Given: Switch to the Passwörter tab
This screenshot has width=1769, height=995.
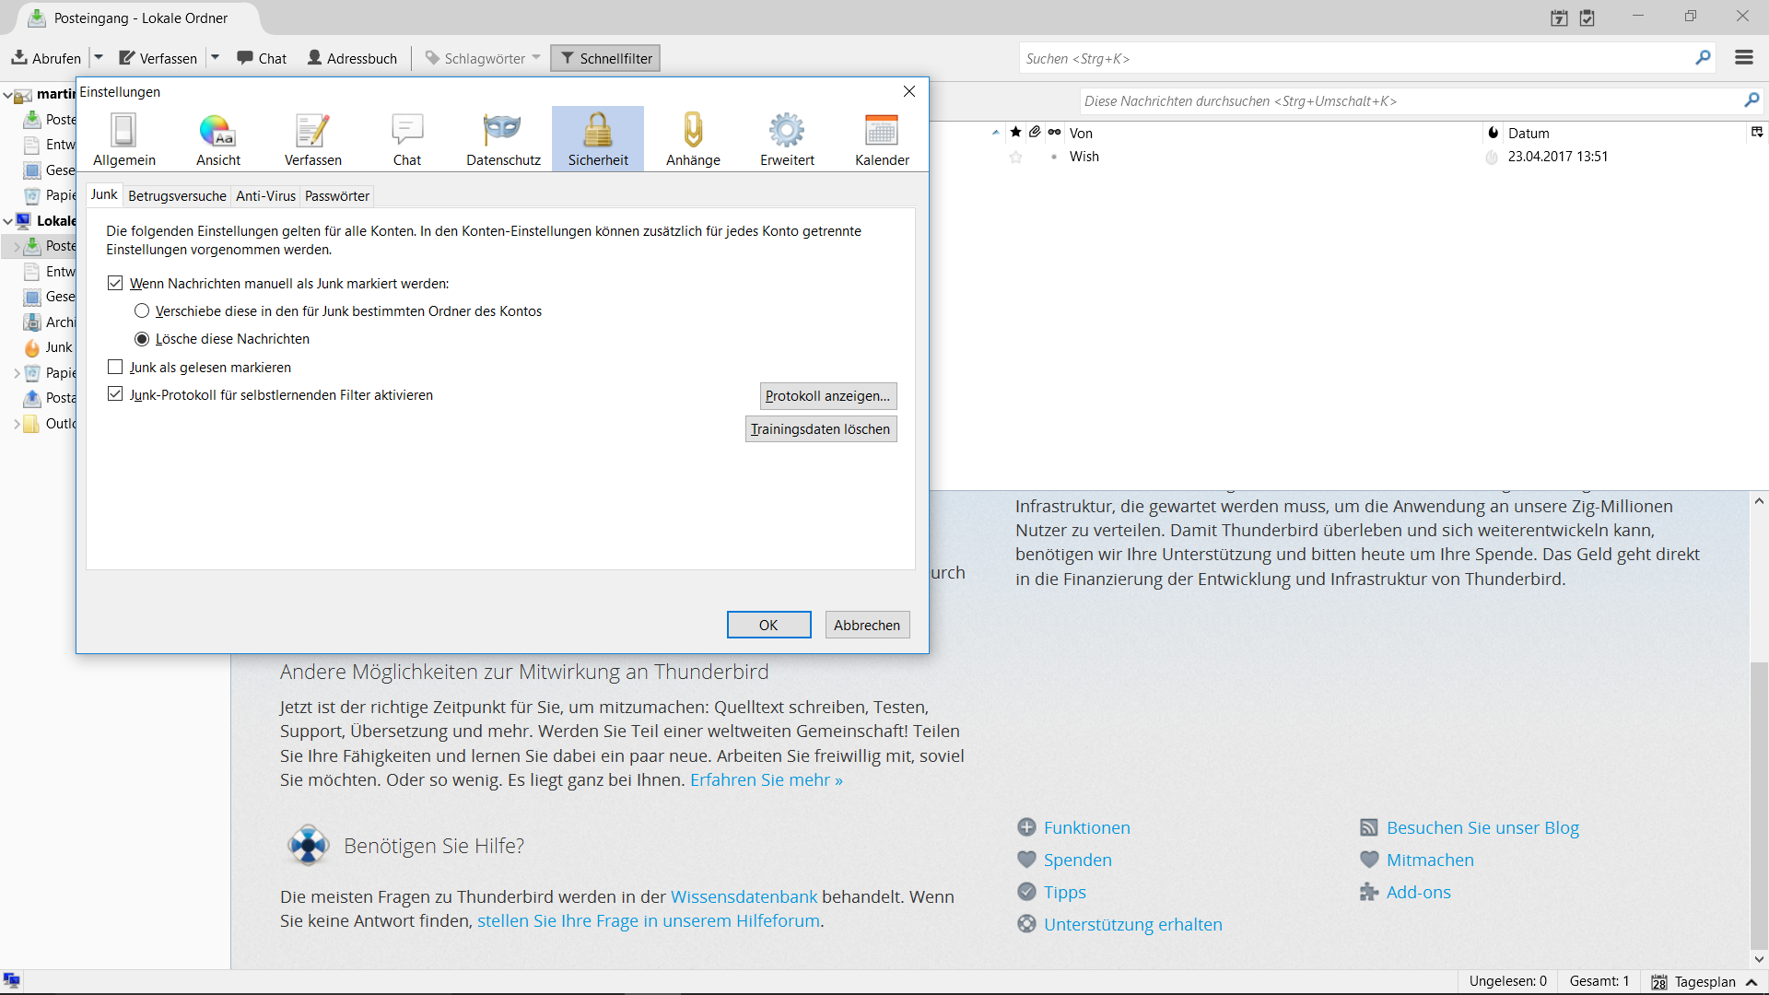Looking at the screenshot, I should [x=336, y=196].
